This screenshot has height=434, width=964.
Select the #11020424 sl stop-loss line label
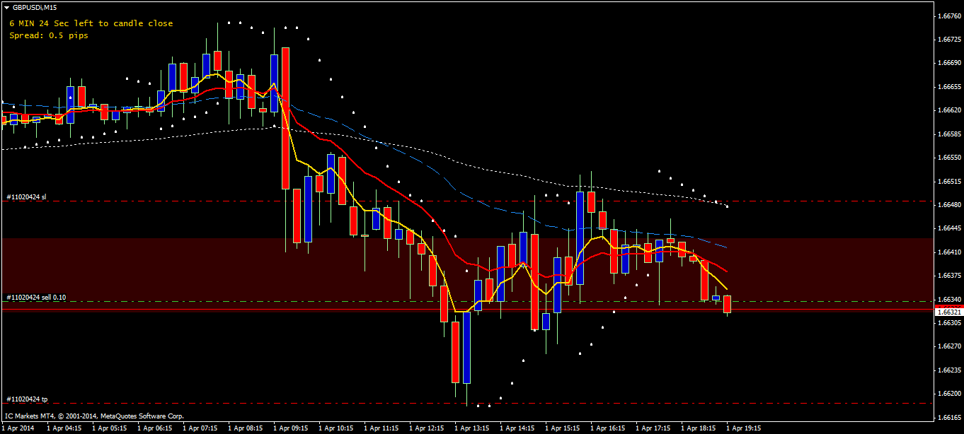(26, 197)
